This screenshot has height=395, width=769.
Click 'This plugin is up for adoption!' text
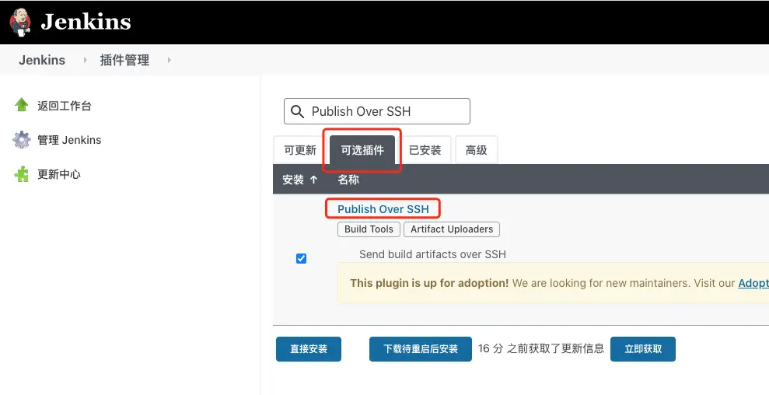coord(429,283)
